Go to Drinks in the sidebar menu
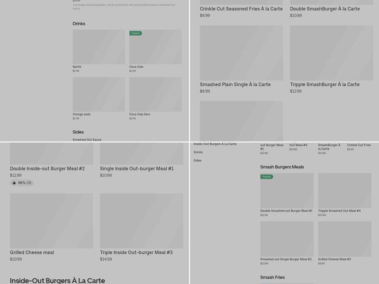 [198, 152]
